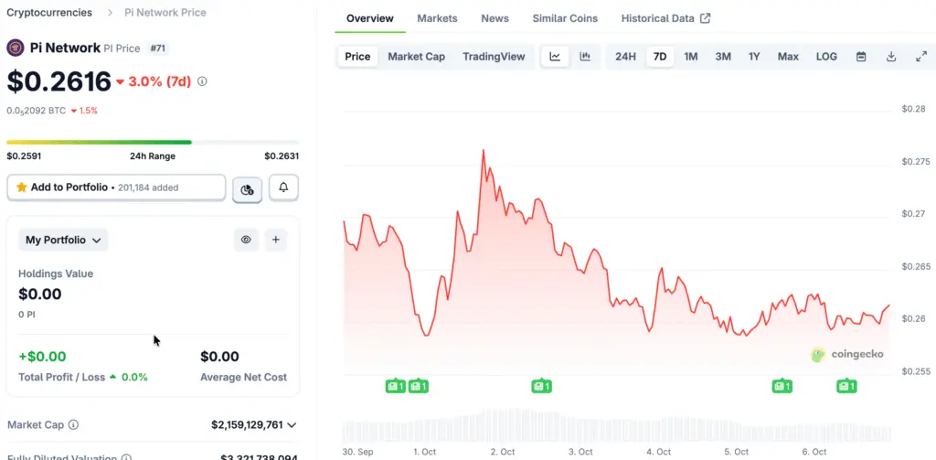Click the 24h Range price bar

pos(153,142)
